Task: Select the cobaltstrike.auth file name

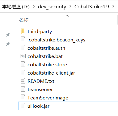Action: [x=46, y=48]
